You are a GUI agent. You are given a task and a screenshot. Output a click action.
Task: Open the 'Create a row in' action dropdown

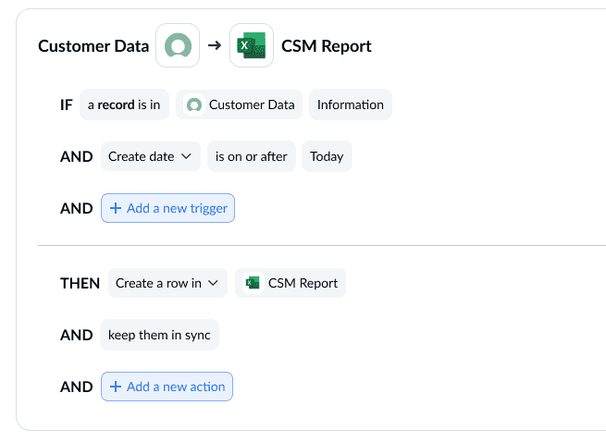point(158,284)
